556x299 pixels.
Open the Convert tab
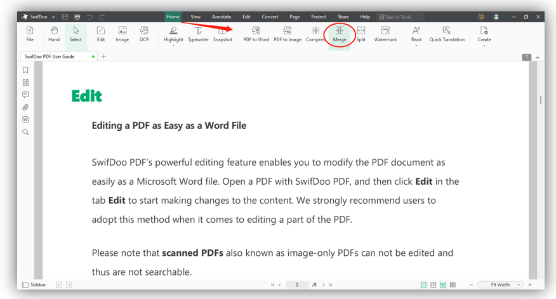[270, 17]
